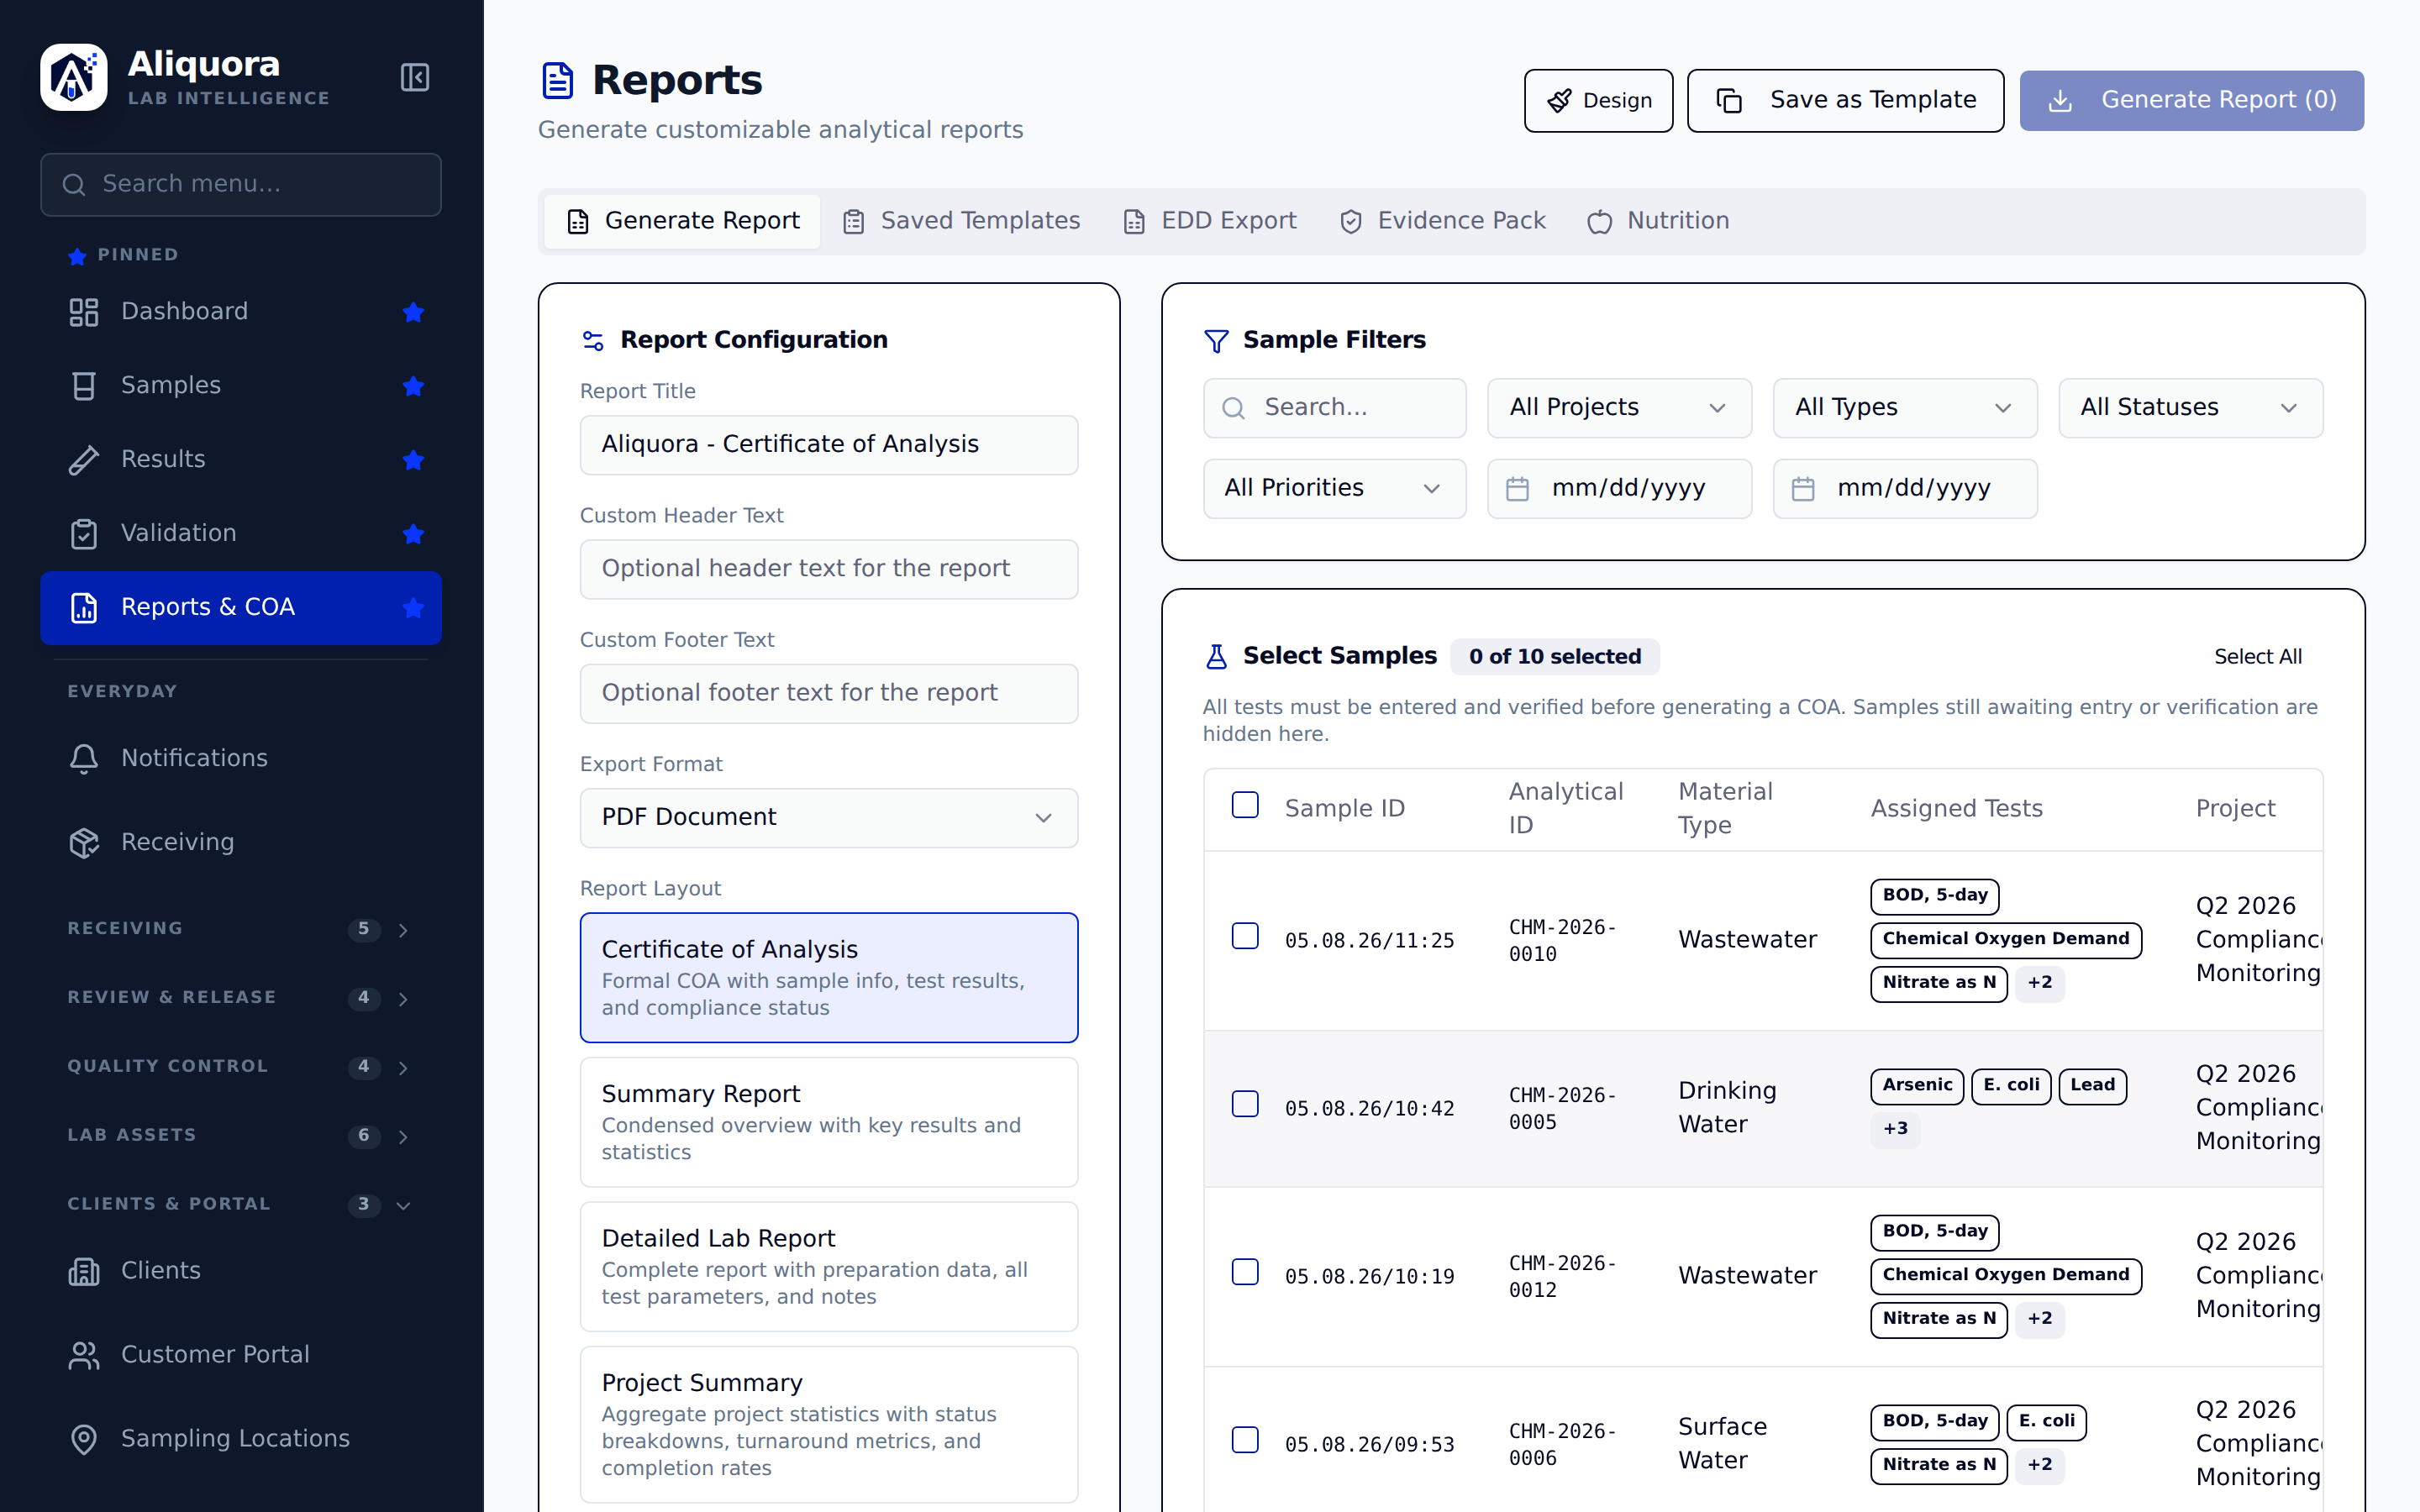The height and width of the screenshot is (1512, 2420).
Task: Collapse the sidebar with the panel icon
Action: pos(414,77)
